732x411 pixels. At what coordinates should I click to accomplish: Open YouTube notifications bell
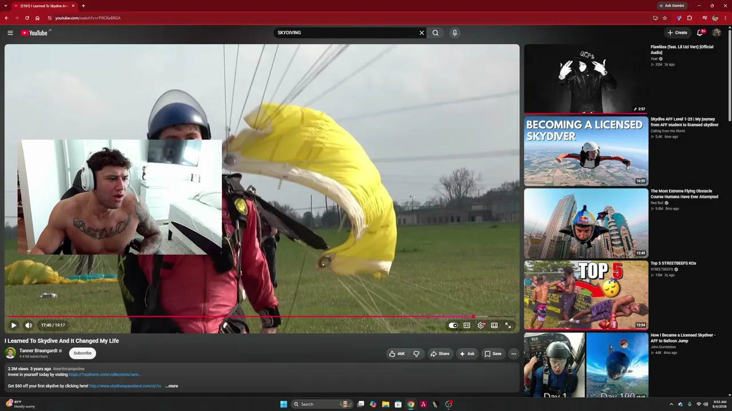pos(700,33)
